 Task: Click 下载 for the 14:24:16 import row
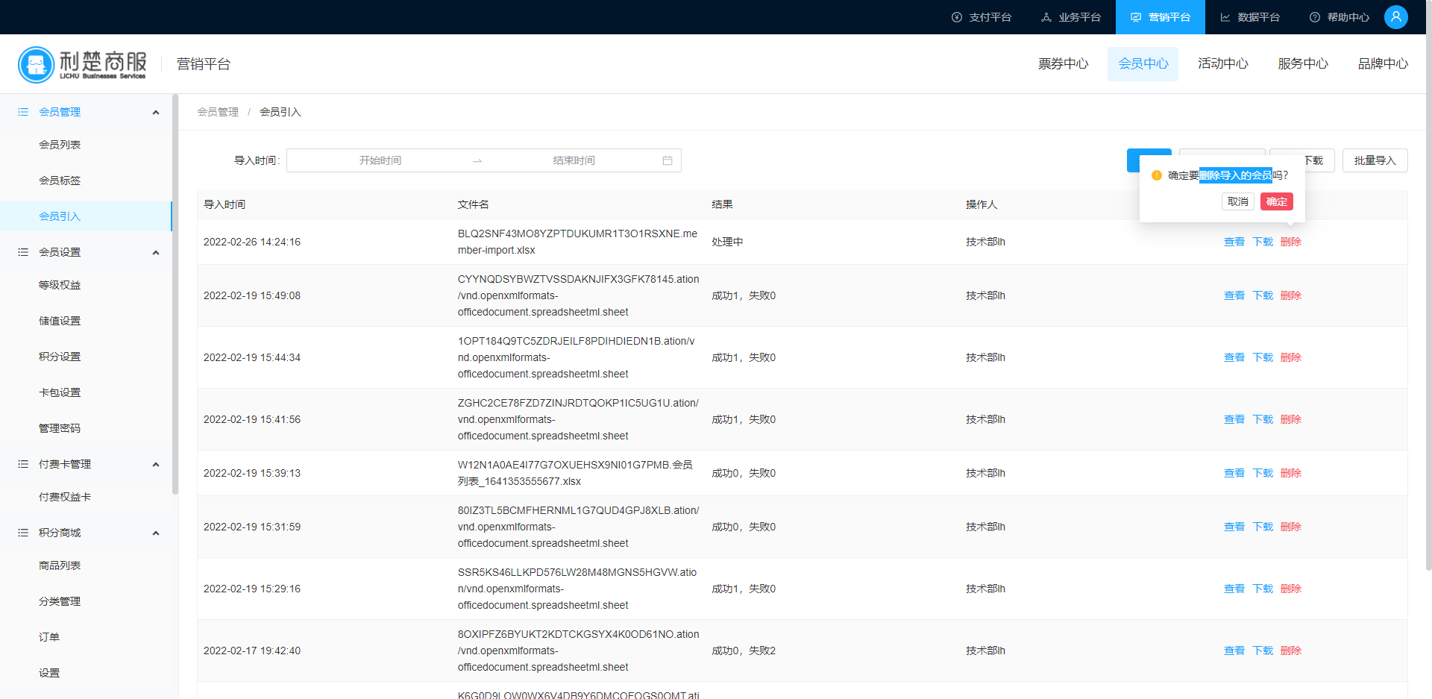[x=1263, y=242]
